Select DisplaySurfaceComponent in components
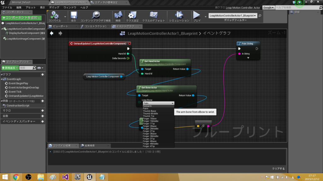 pos(25,33)
